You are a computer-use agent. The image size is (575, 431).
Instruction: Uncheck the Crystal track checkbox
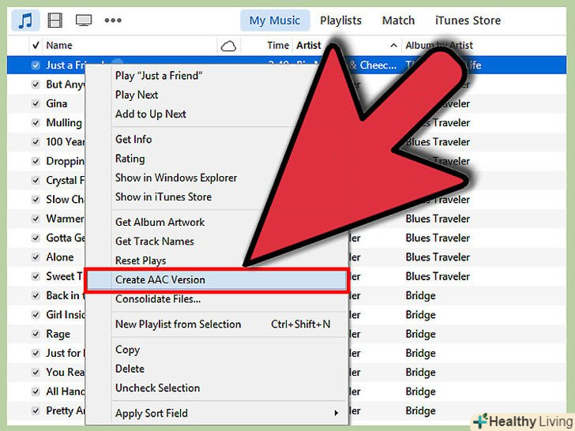pyautogui.click(x=36, y=180)
